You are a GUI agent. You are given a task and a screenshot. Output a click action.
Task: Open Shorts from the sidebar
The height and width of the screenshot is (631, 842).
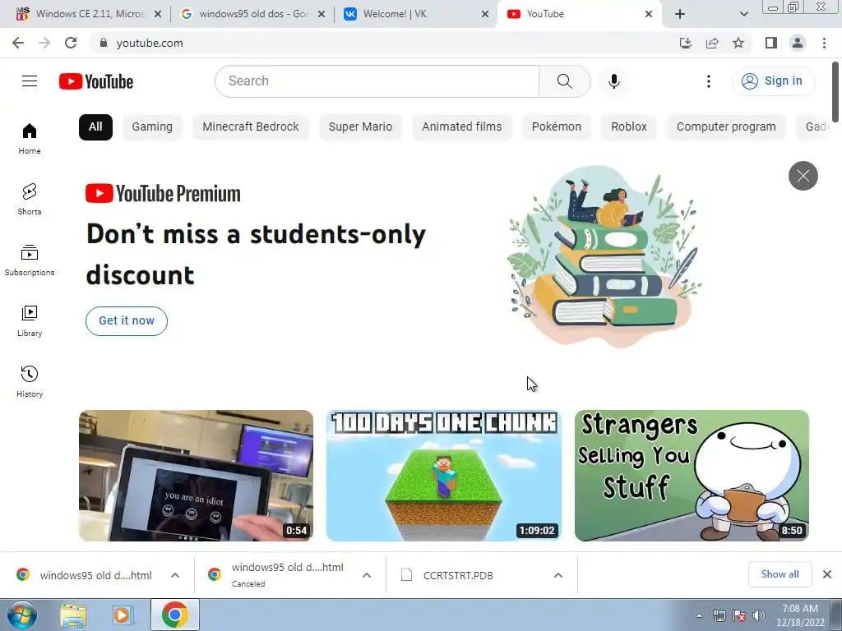pyautogui.click(x=30, y=199)
